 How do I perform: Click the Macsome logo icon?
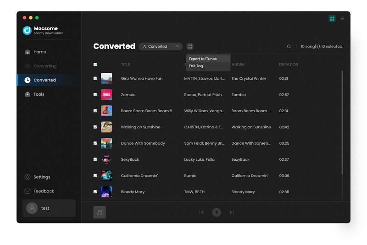click(x=27, y=31)
